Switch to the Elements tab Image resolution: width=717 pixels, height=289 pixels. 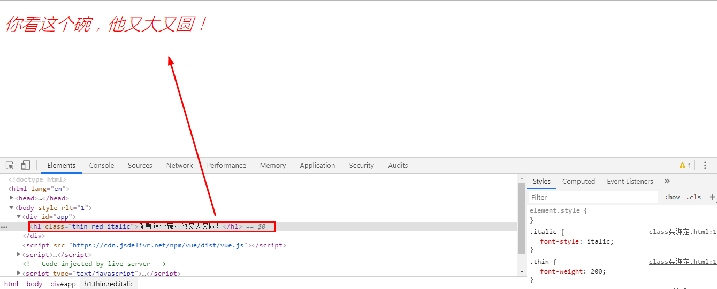62,166
